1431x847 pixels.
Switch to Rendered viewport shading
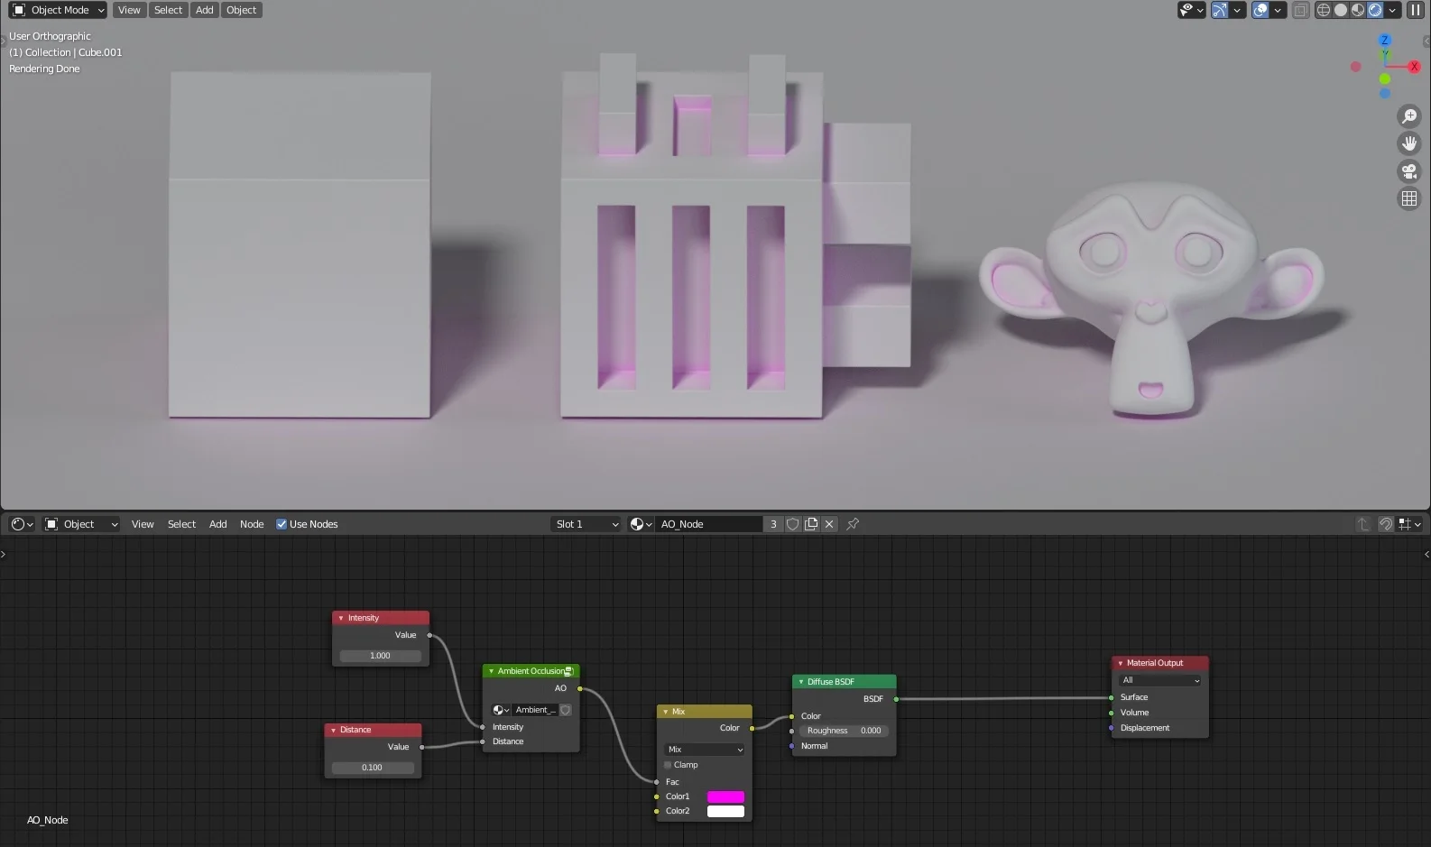click(1375, 10)
